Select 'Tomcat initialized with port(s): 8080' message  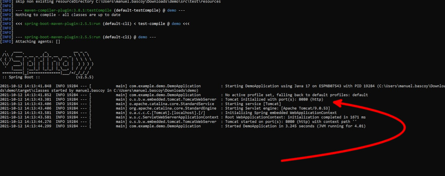tap(274, 99)
